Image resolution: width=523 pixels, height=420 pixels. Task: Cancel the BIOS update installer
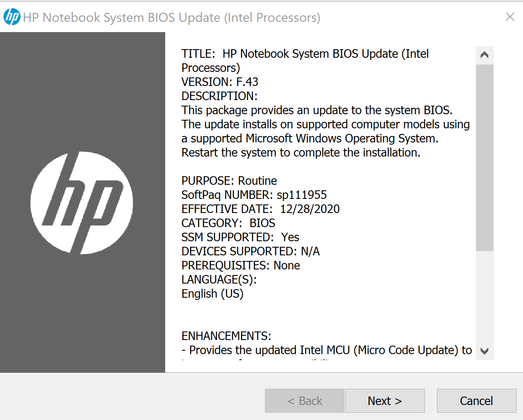click(x=476, y=401)
